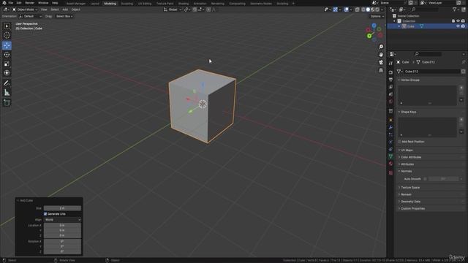The image size is (468, 263).
Task: Open the Object Data green triangle tab
Action: (x=390, y=156)
